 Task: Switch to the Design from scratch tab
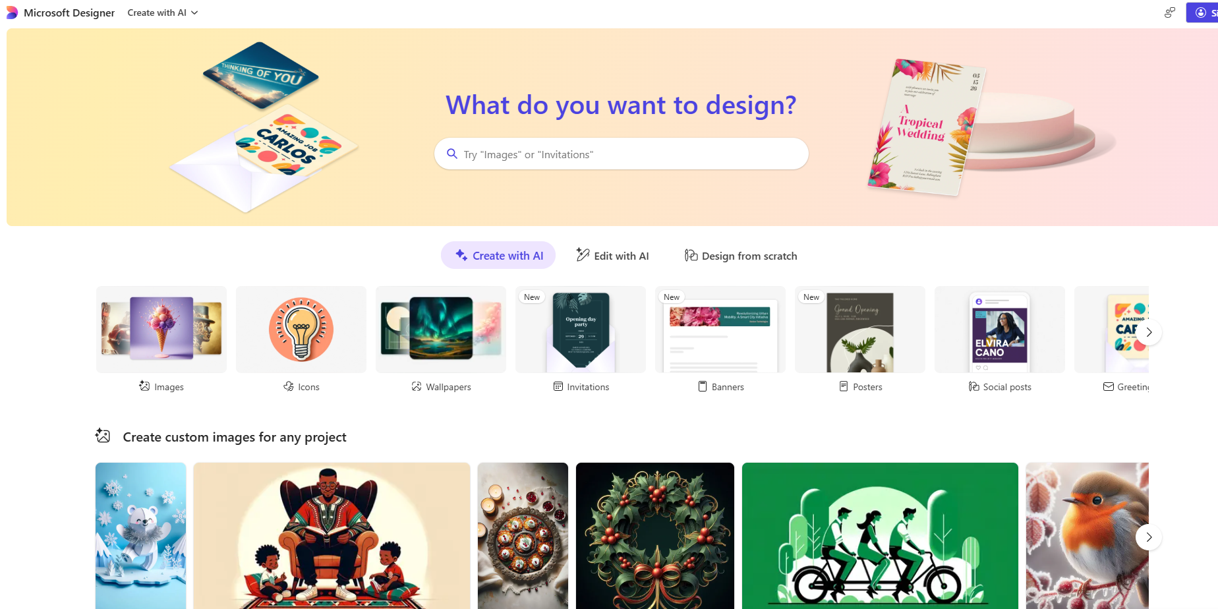[x=741, y=255]
